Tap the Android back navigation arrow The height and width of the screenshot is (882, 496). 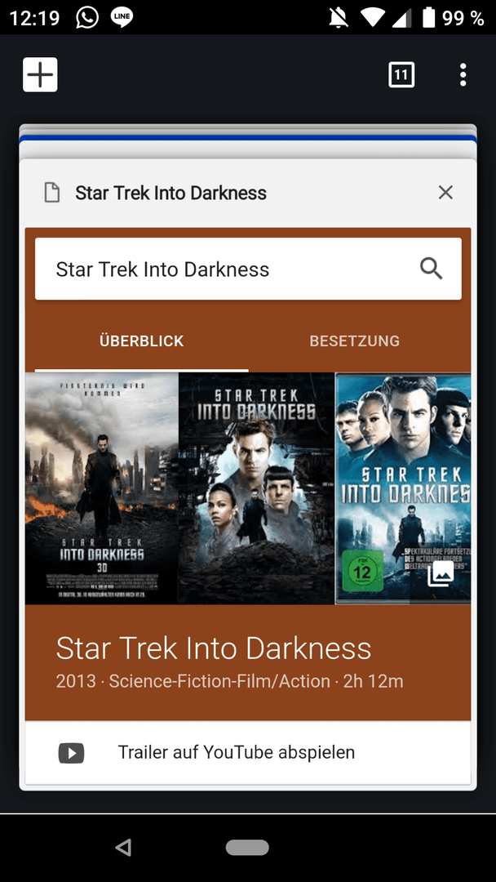(123, 847)
